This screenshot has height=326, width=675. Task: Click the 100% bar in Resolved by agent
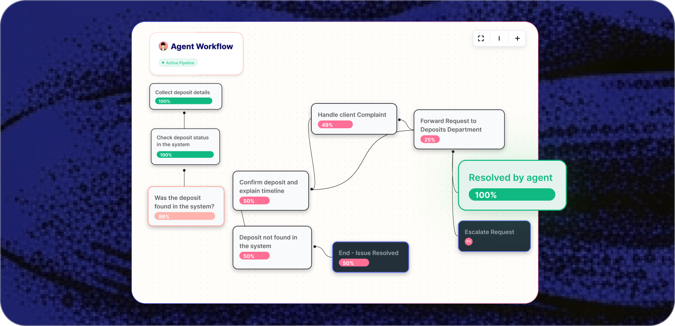click(x=512, y=195)
